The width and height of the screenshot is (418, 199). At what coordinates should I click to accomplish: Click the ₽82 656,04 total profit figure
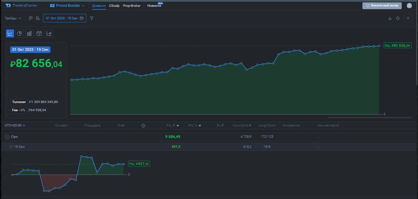click(36, 63)
